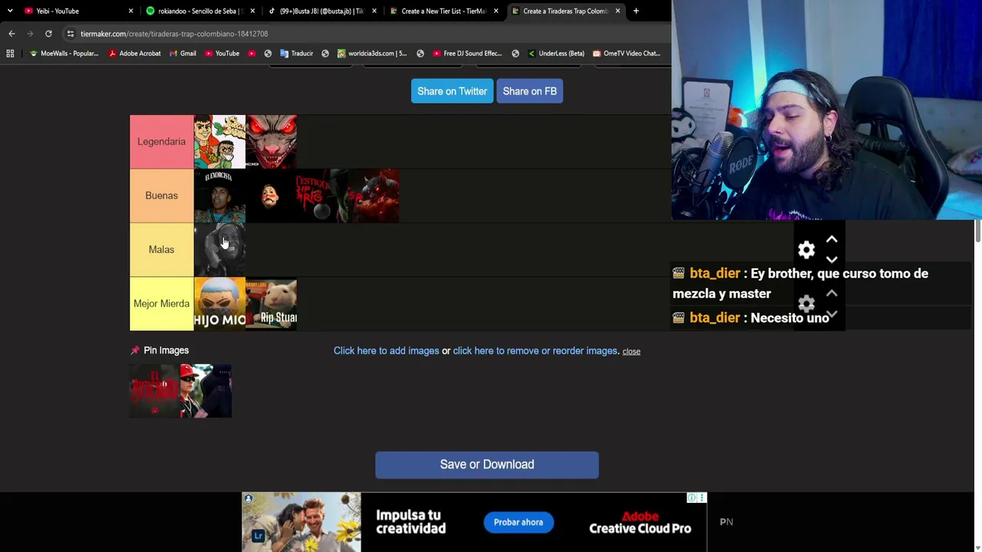Select the Rip Stuart mouse image
The height and width of the screenshot is (552, 982).
pyautogui.click(x=271, y=304)
